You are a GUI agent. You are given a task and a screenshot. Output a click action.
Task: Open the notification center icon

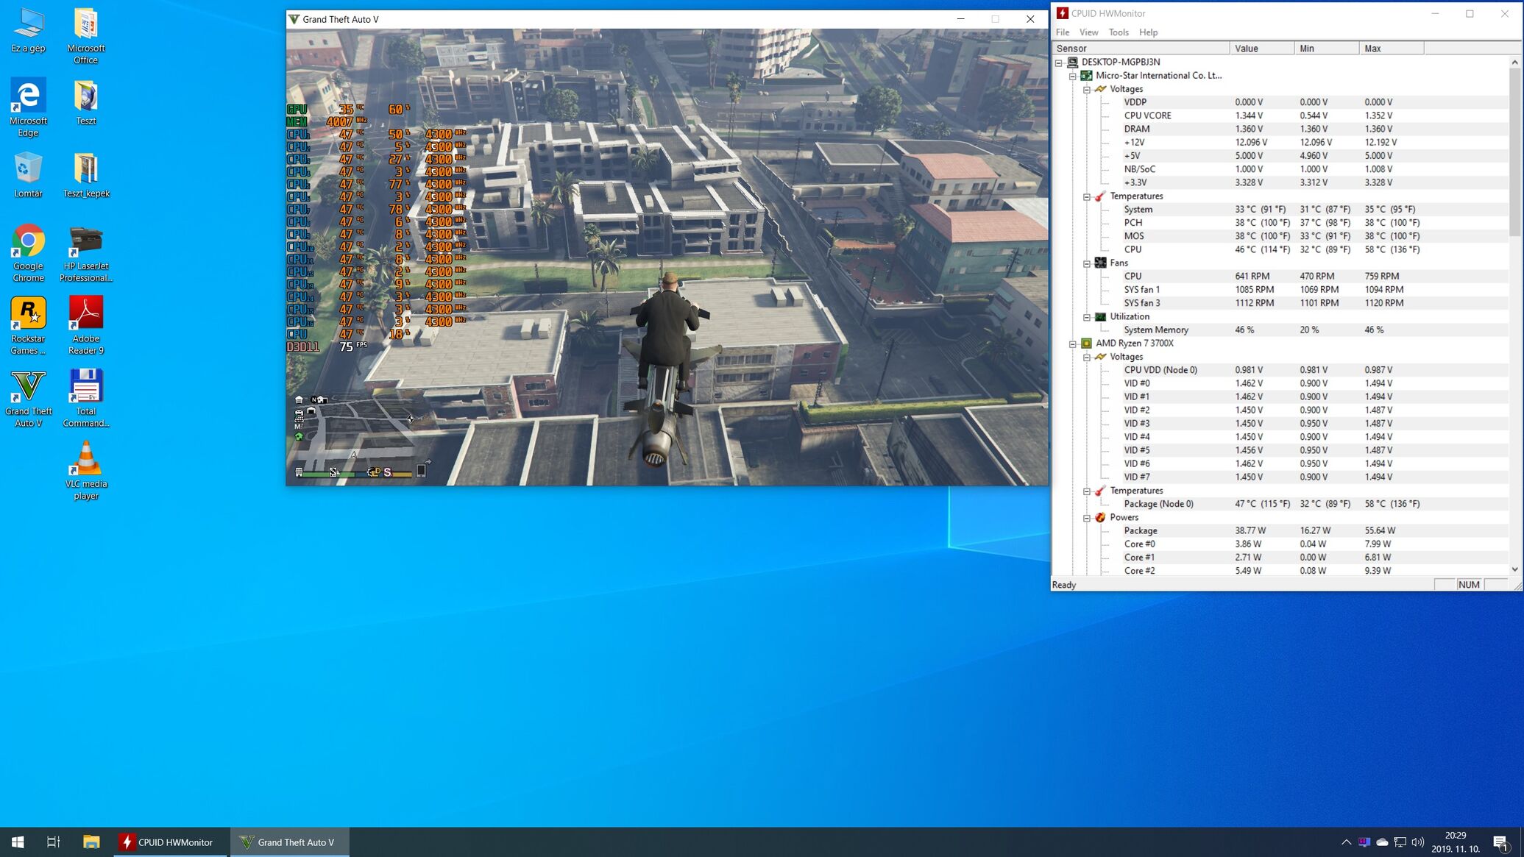[1500, 842]
